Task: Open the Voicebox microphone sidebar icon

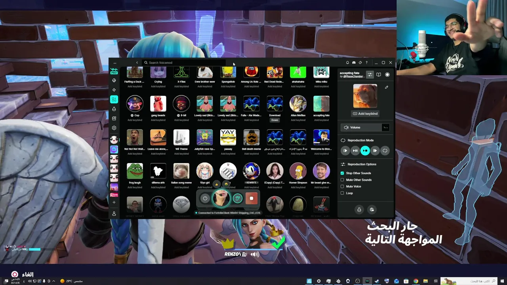Action: click(x=114, y=80)
